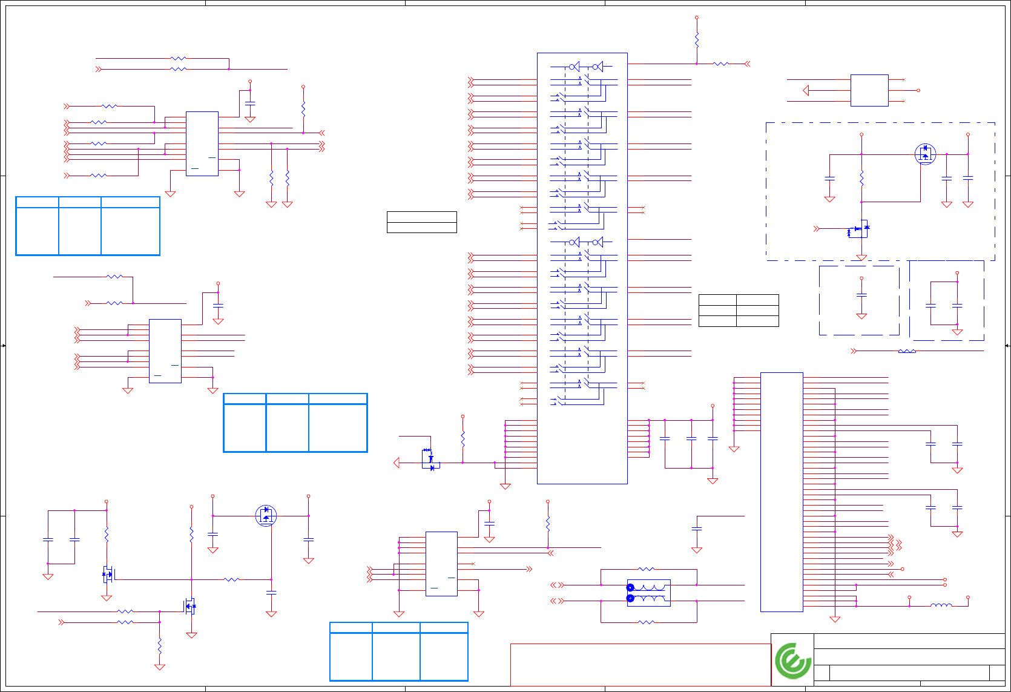This screenshot has width=1011, height=692.
Task: Select the circled MOSFET inside the large dashed box
Action: coord(925,154)
